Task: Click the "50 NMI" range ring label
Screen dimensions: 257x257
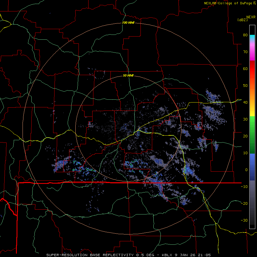Action: pyautogui.click(x=128, y=75)
